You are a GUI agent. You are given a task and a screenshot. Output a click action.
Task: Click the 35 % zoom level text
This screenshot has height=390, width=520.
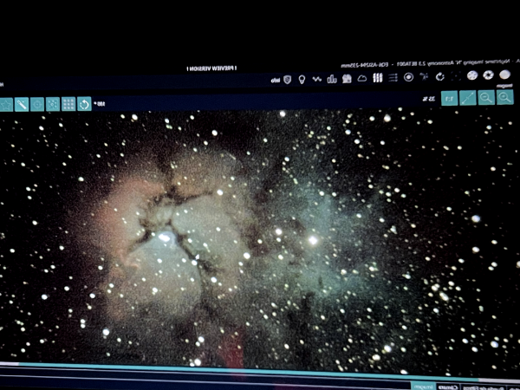(x=429, y=99)
